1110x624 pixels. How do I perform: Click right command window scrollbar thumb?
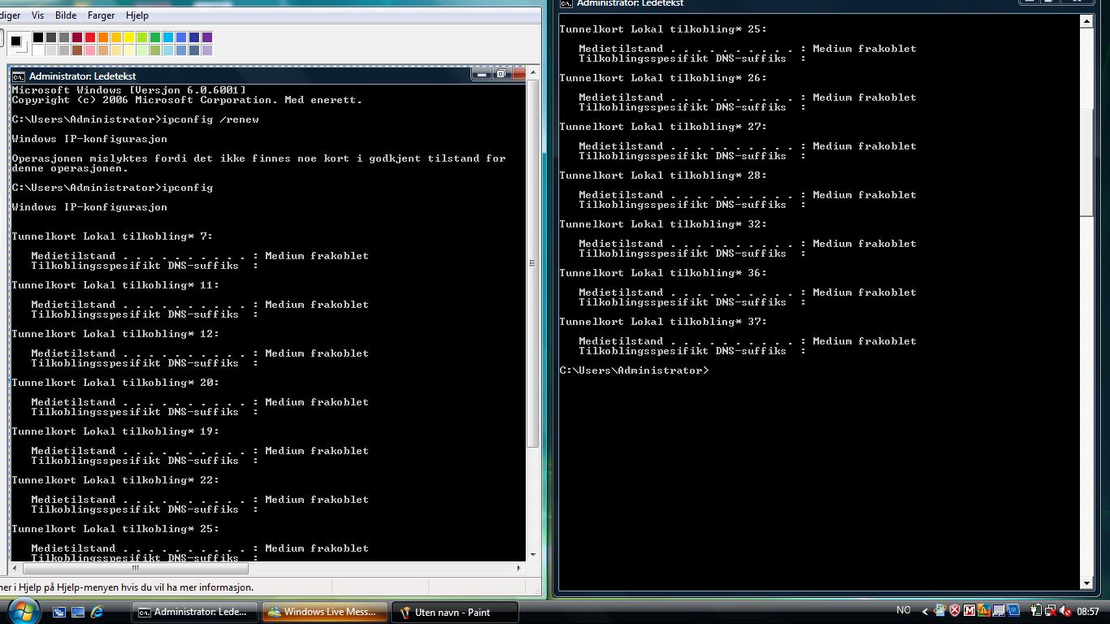(x=1086, y=162)
